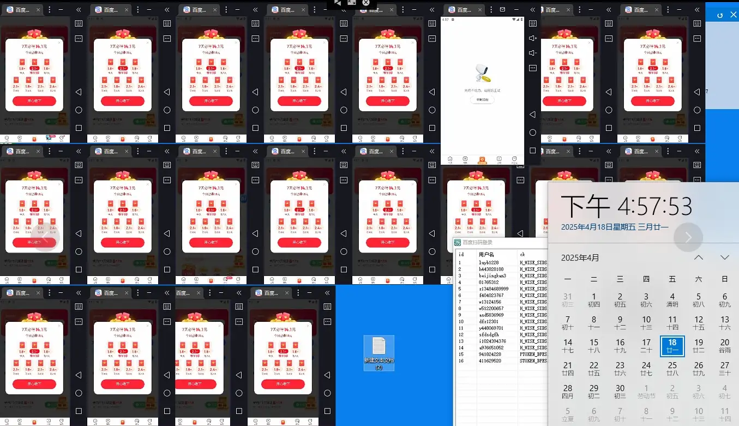Click the volume down icon in emulator sidebar
The height and width of the screenshot is (426, 739).
tap(533, 53)
